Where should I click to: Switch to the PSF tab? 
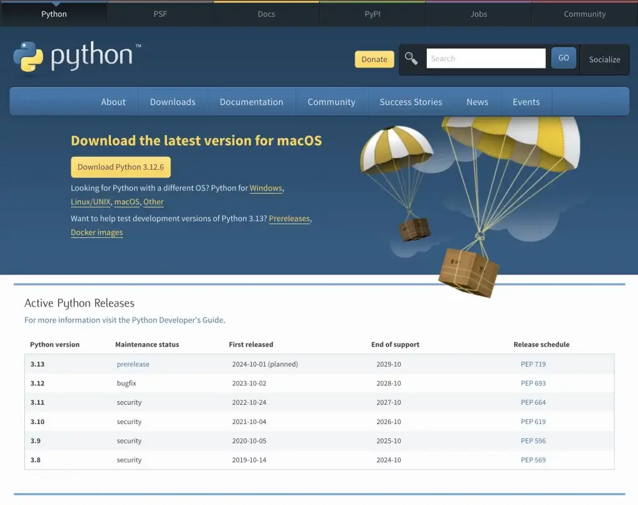point(160,14)
